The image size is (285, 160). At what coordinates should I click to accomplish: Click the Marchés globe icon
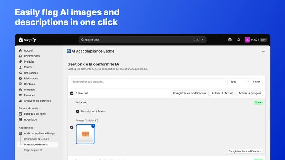point(20,90)
